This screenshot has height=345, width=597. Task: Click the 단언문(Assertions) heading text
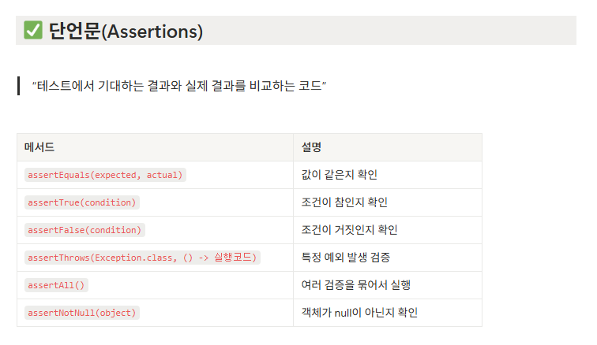[x=126, y=32]
